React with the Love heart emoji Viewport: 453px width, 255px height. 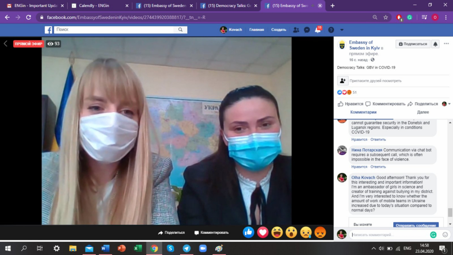pyautogui.click(x=263, y=232)
